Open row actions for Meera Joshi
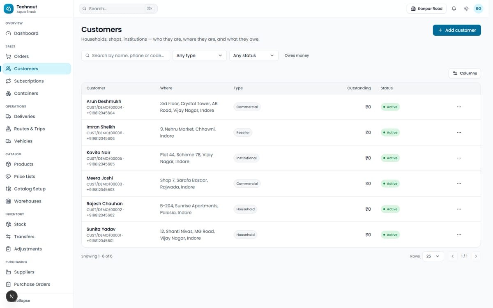The height and width of the screenshot is (308, 493). click(459, 184)
